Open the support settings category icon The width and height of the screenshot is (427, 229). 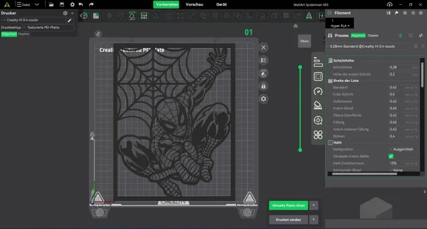(318, 105)
